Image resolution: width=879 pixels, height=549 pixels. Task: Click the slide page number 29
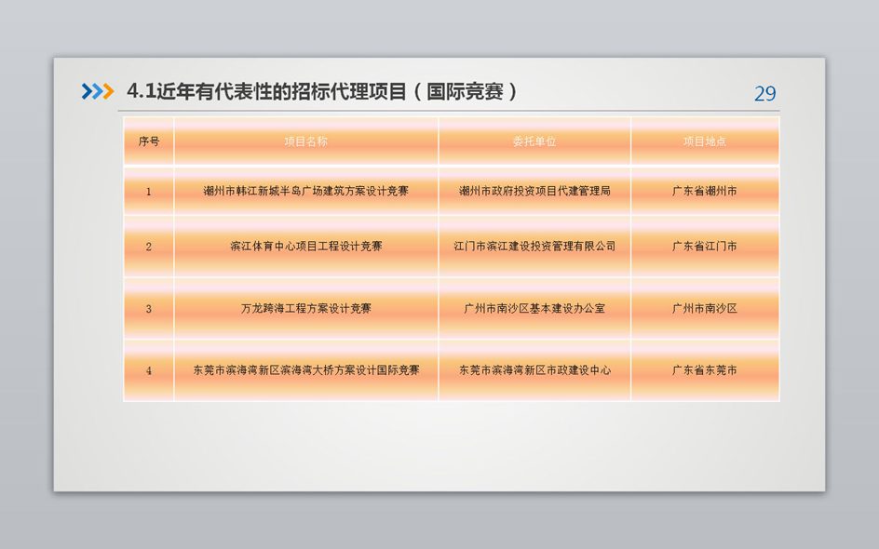[x=764, y=94]
